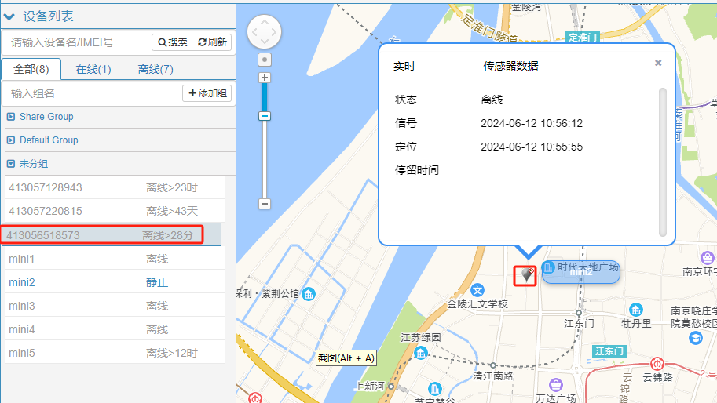Close the device info popup

coord(658,64)
